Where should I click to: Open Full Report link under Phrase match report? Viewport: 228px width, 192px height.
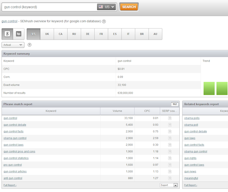click(x=10, y=185)
